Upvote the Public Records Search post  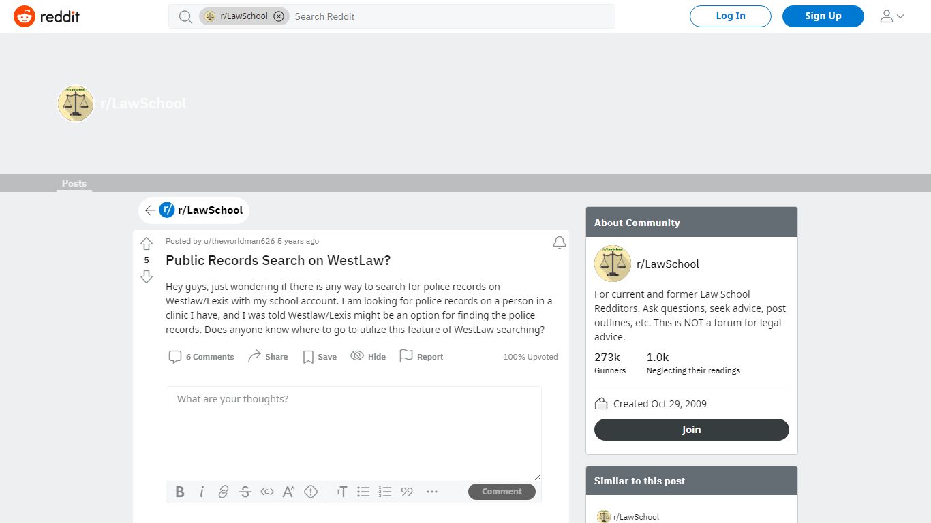(147, 244)
